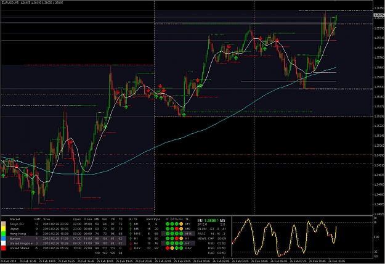Screen dimensions: 385x264
Task: Click the green up arrow for M1
Action: tap(131, 224)
